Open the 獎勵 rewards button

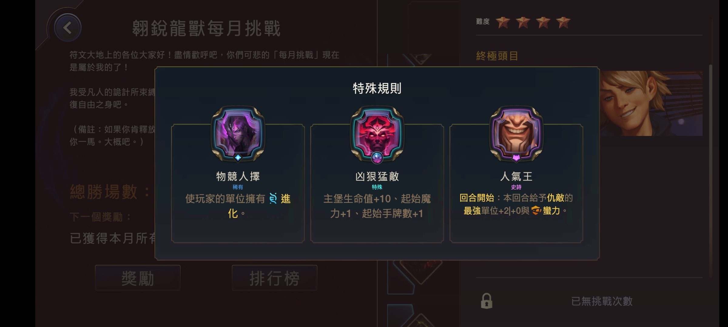[x=138, y=278]
